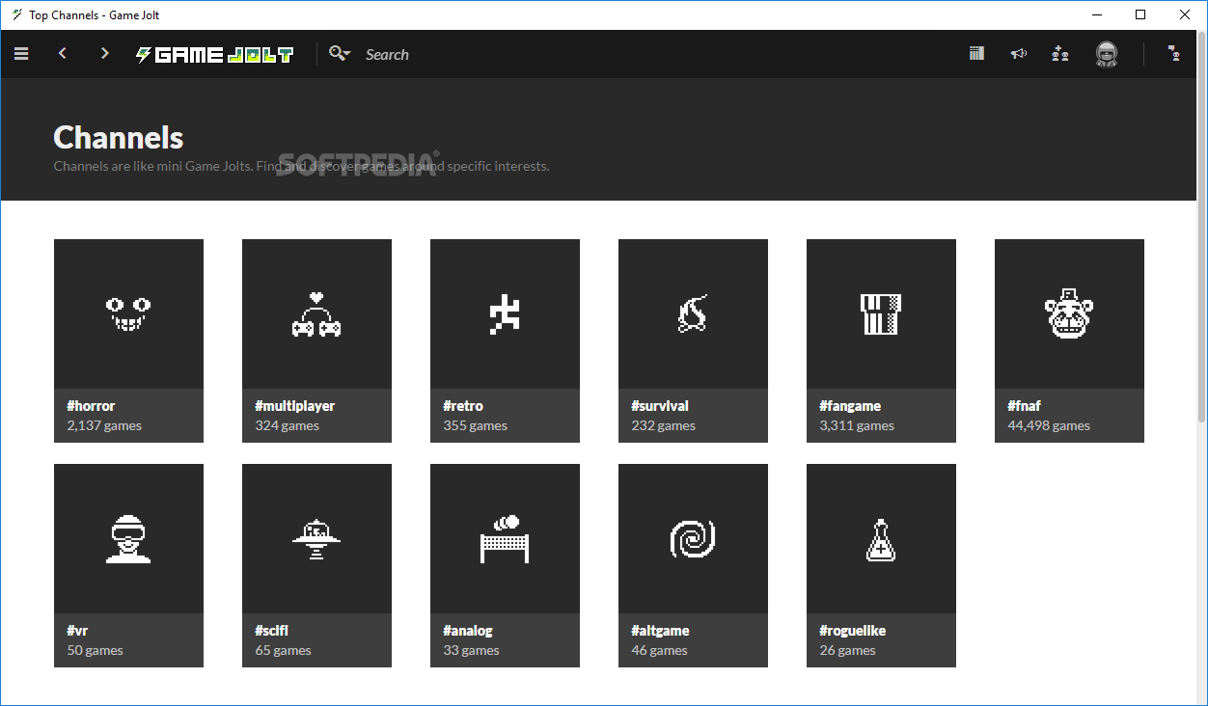The height and width of the screenshot is (706, 1208).
Task: Open the #retro channel link
Action: pos(463,406)
